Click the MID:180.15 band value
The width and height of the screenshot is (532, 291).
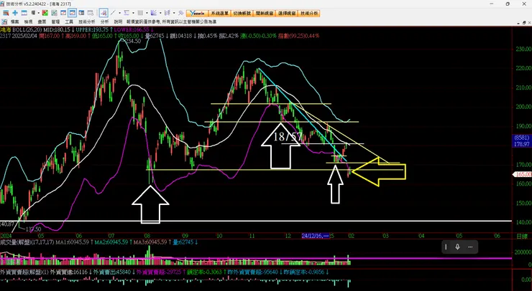pyautogui.click(x=57, y=30)
